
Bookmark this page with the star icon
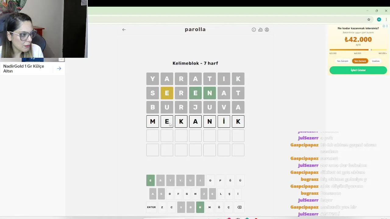click(x=369, y=19)
